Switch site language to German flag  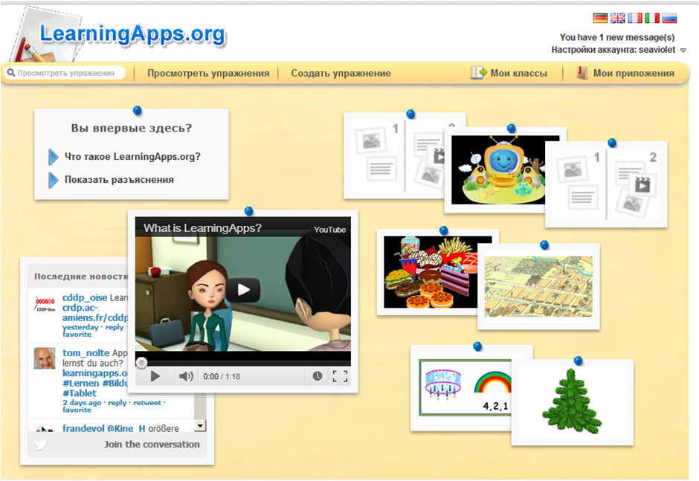coord(600,19)
